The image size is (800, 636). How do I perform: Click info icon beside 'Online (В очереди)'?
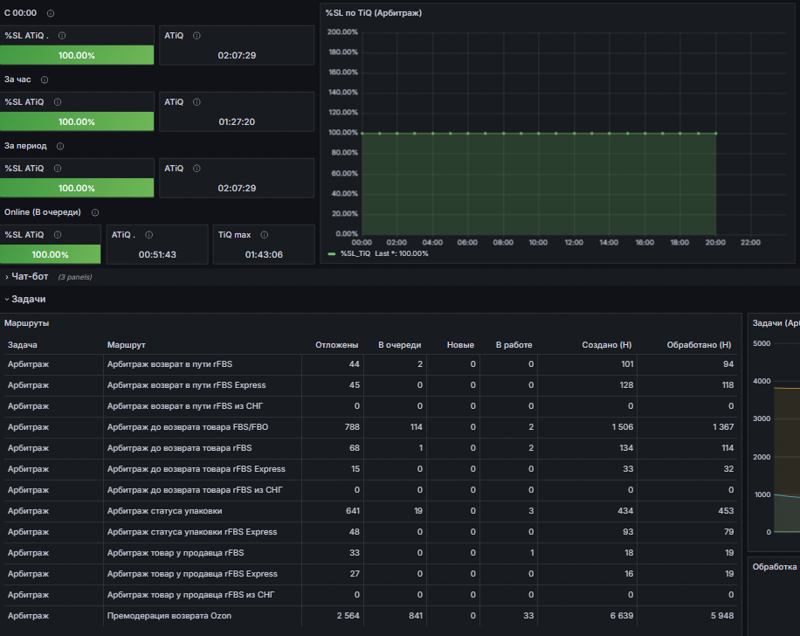pos(95,212)
